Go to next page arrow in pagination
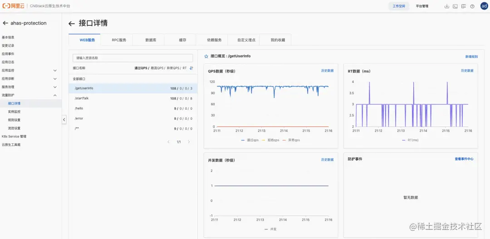The image size is (490, 239). 189,142
